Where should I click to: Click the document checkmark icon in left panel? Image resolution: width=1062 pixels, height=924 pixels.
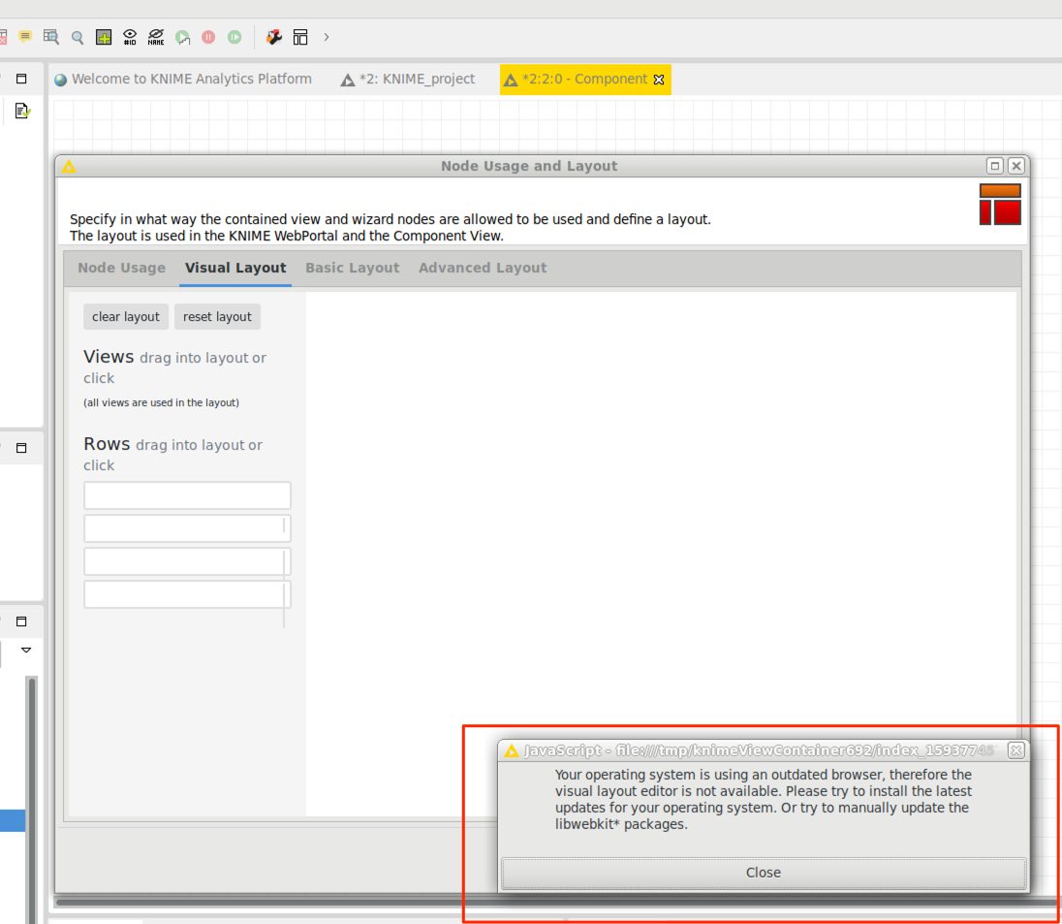tap(22, 111)
